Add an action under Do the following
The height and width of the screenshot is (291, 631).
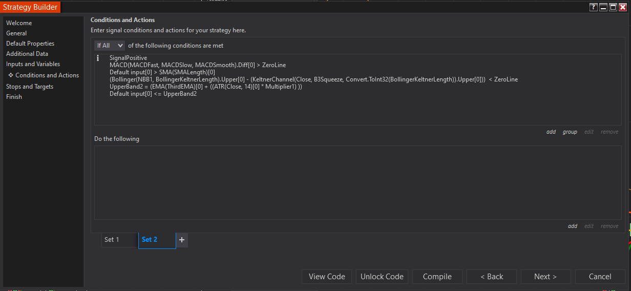click(x=573, y=226)
